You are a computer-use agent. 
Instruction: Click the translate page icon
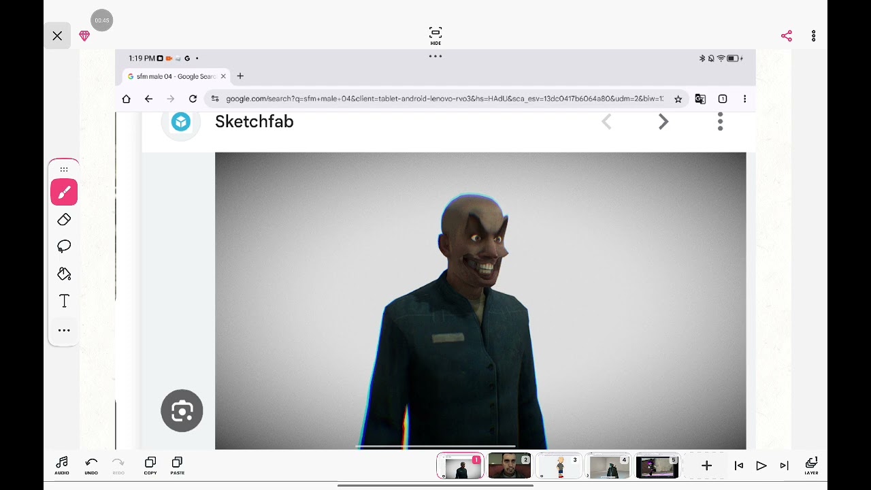click(700, 99)
